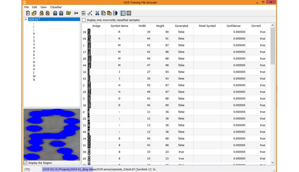The image size is (299, 172).
Task: Select symbol '5' in the tree
Action: tap(34, 51)
